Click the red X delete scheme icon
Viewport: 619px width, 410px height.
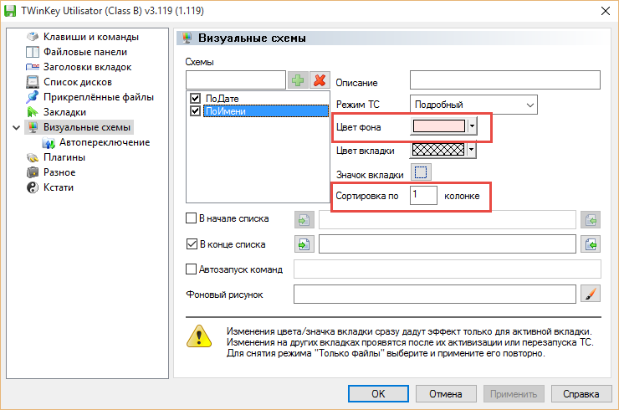coord(320,80)
